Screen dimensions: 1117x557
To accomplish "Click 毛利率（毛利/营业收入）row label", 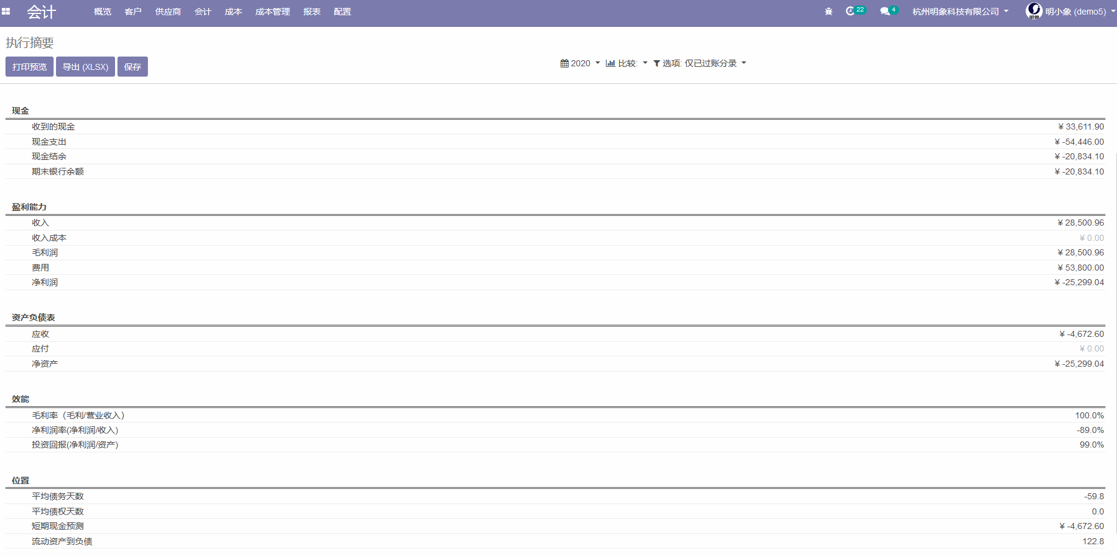I will [x=78, y=415].
